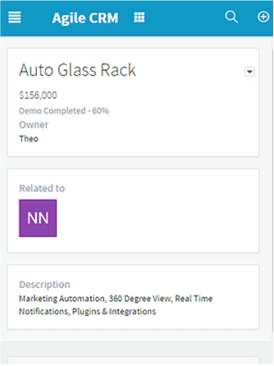This screenshot has height=366, width=274.
Task: Click the search magnifier icon
Action: (x=231, y=17)
